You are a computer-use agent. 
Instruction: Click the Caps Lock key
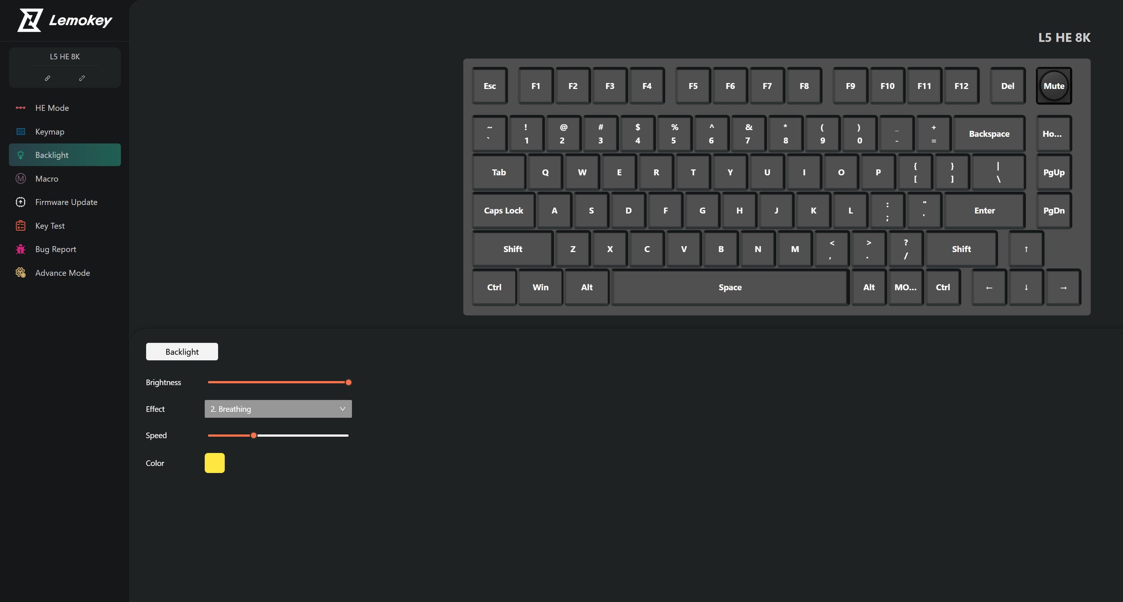(x=504, y=211)
